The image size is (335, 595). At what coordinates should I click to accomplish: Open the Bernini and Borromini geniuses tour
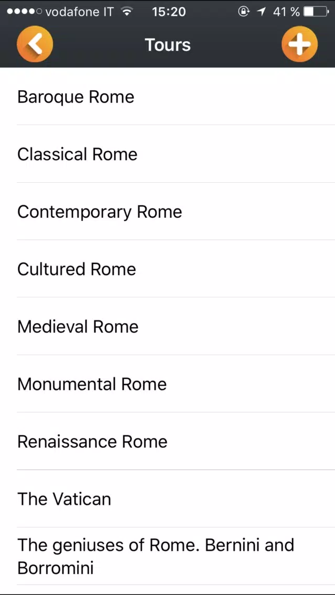(155, 556)
